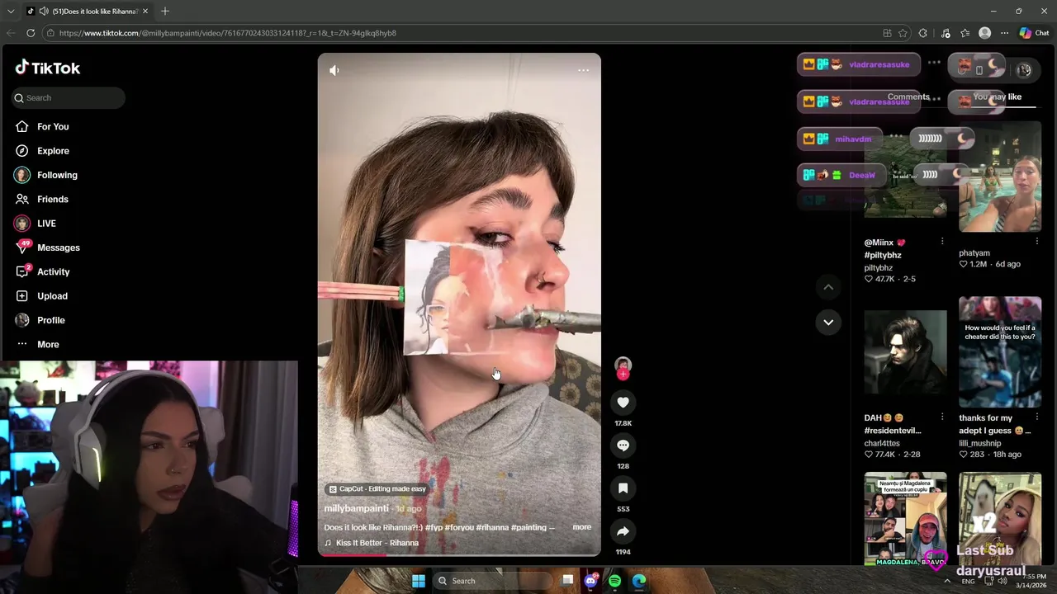
Task: Open a new browser tab
Action: [164, 11]
